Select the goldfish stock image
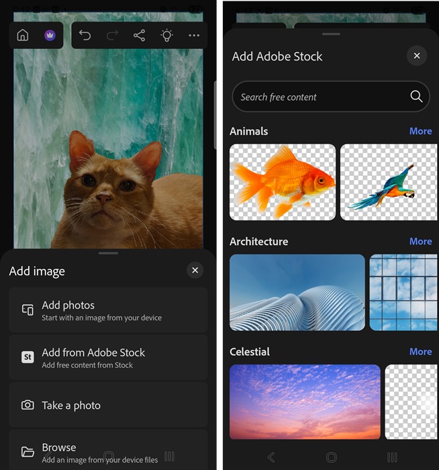This screenshot has width=439, height=470. [283, 182]
